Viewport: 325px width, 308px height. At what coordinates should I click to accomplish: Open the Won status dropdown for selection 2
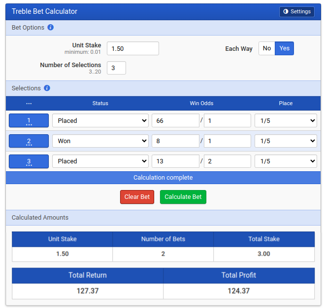[x=100, y=141]
